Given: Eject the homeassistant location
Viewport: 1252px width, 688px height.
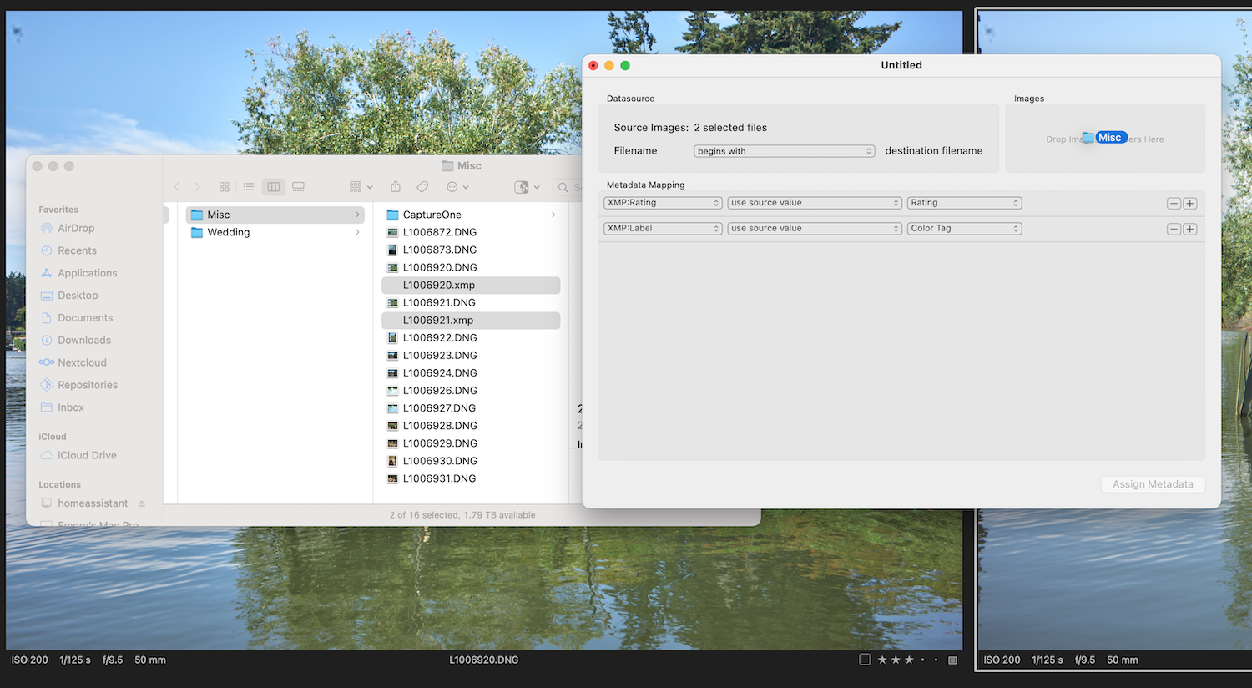Looking at the screenshot, I should pos(142,503).
